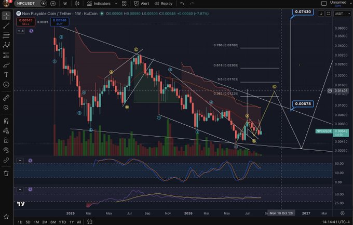The height and width of the screenshot is (225, 353).
Task: Select the brush drawing tool
Action: (6, 65)
